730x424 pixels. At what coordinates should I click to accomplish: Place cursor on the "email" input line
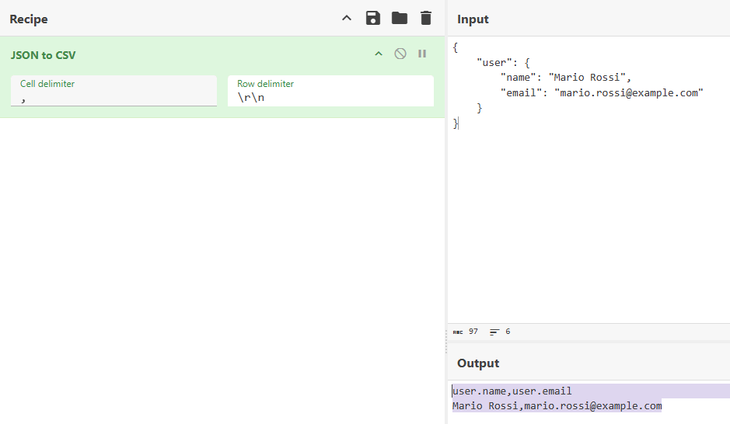tap(602, 93)
